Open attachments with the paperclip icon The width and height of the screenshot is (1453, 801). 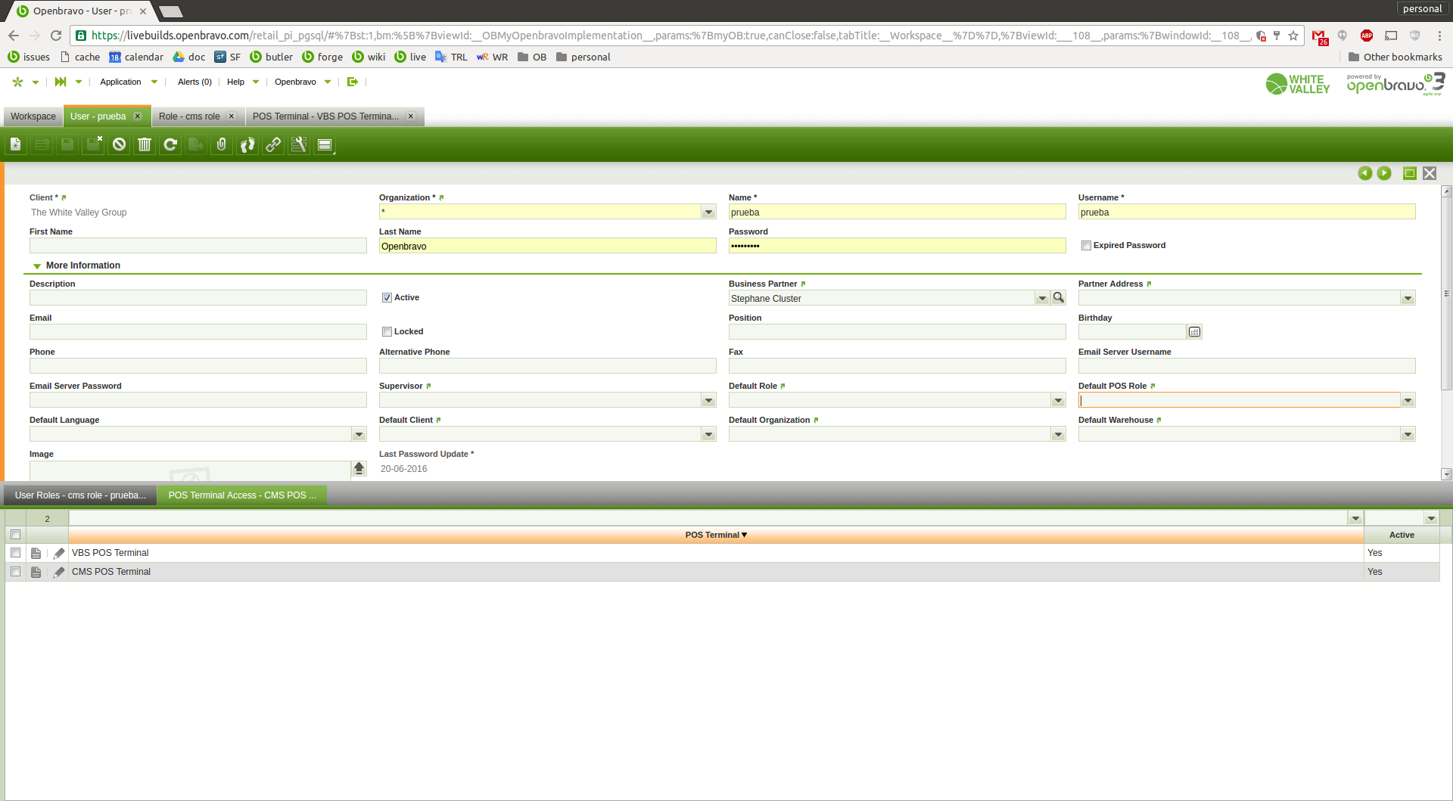coord(222,144)
